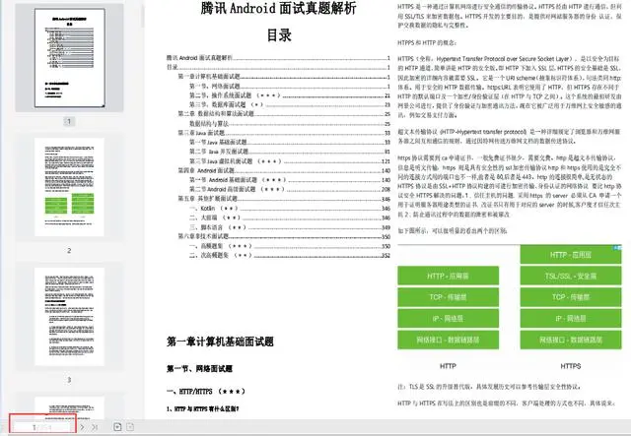
Task: Click the HTTPS caption under the diagram
Action: [570, 366]
